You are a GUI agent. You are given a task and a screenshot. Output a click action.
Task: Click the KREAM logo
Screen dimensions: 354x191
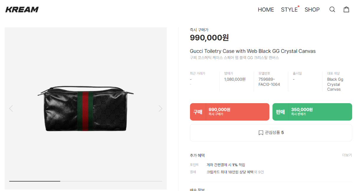tap(22, 9)
